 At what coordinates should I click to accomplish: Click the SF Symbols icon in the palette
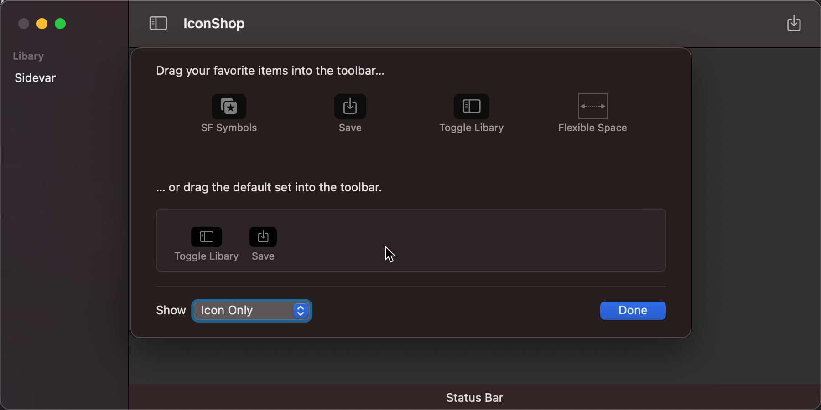coord(229,106)
